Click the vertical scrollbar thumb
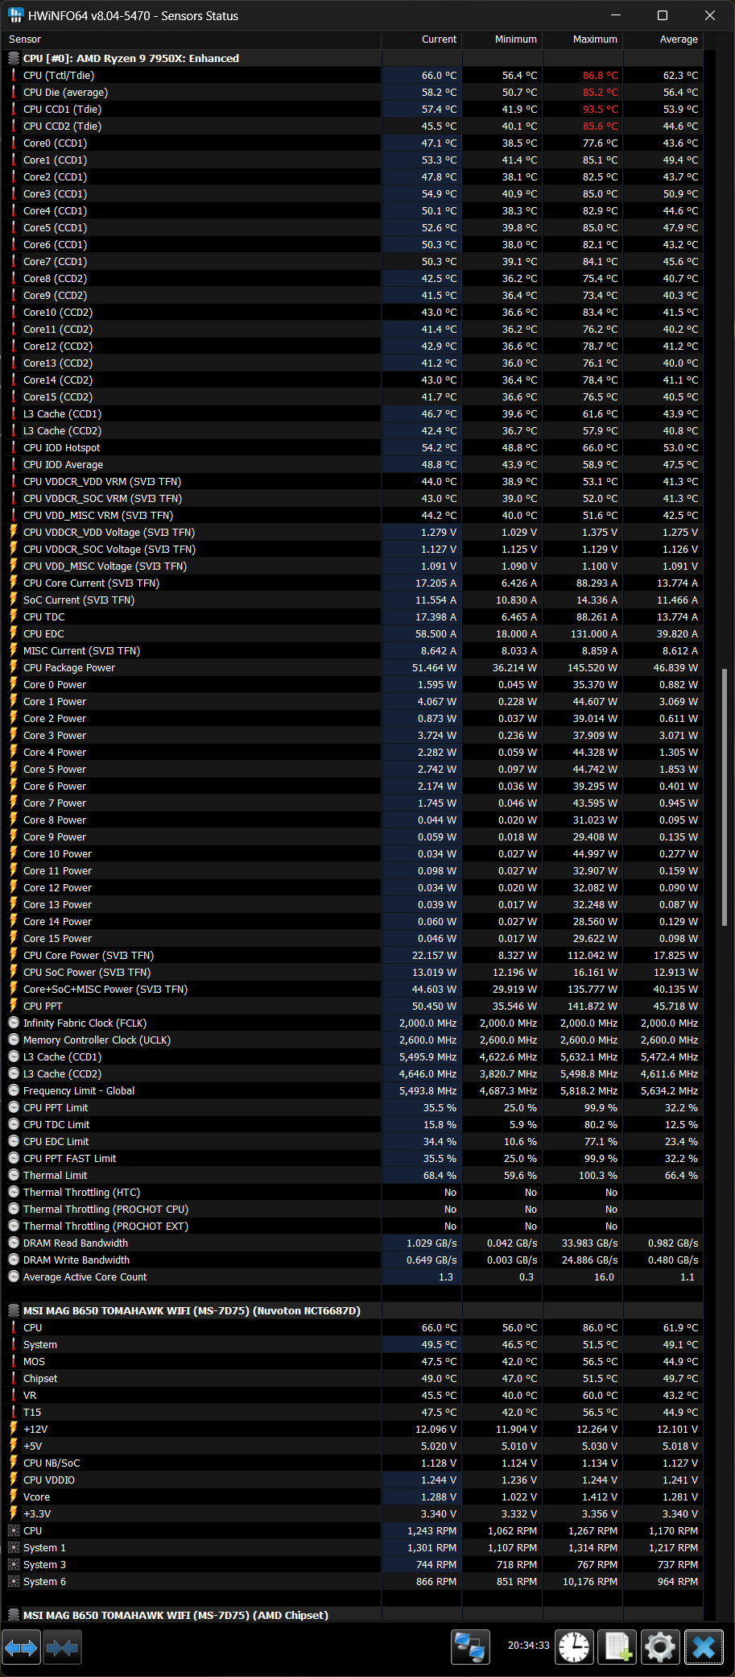The height and width of the screenshot is (1677, 735). pyautogui.click(x=725, y=797)
